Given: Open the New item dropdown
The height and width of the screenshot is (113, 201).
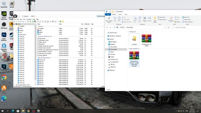Looking at the screenshot, I should point(161,17).
